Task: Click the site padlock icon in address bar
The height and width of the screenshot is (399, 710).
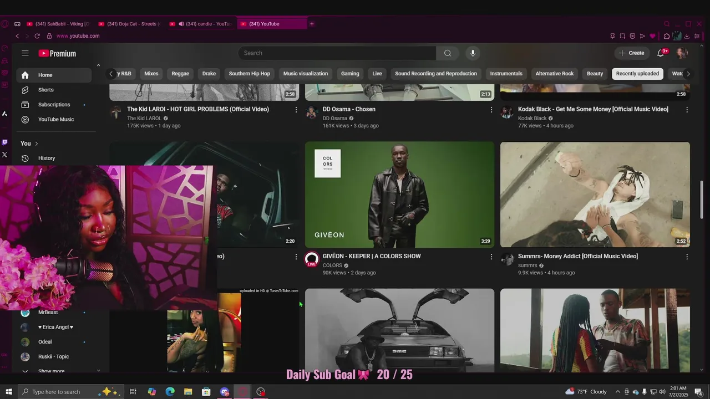Action: (49, 36)
